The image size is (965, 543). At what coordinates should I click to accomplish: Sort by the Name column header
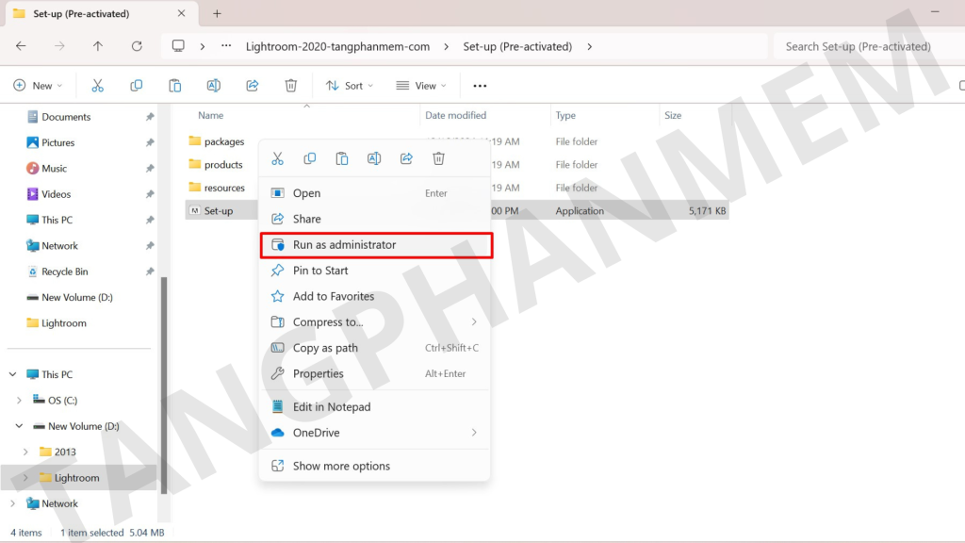(x=210, y=115)
